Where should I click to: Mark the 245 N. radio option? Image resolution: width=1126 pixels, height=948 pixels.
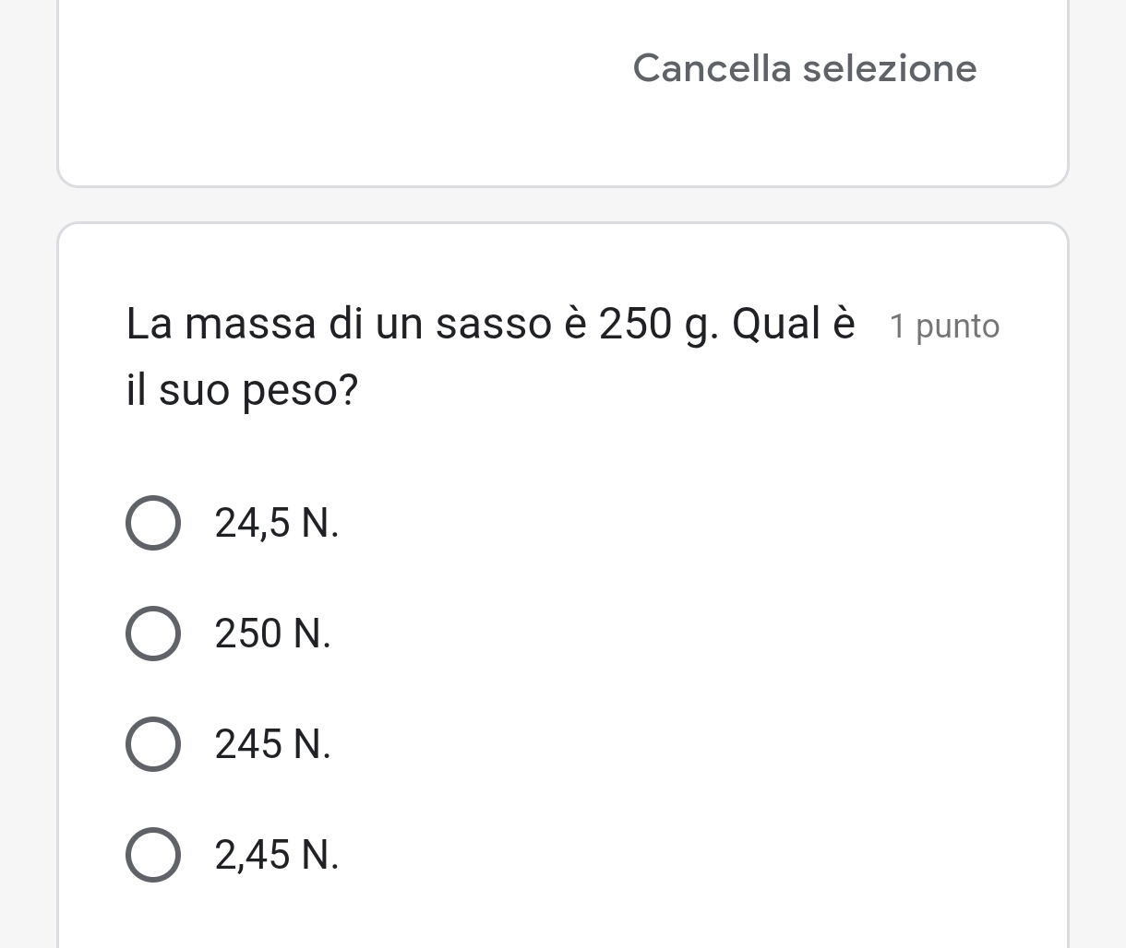point(152,744)
